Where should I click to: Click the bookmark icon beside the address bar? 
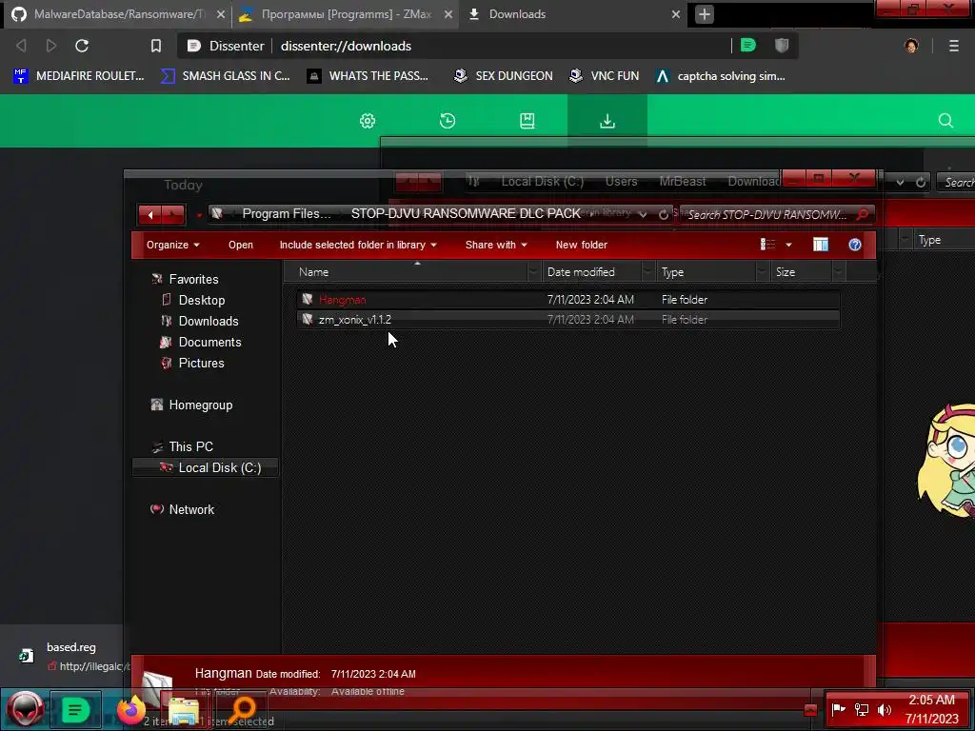point(156,46)
